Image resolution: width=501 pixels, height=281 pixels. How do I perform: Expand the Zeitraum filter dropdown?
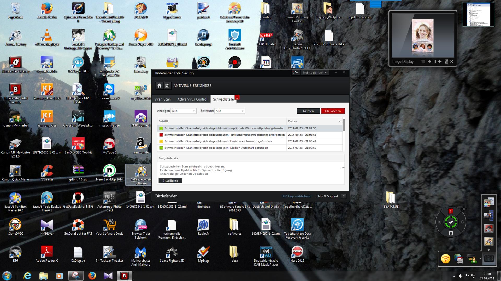(229, 111)
